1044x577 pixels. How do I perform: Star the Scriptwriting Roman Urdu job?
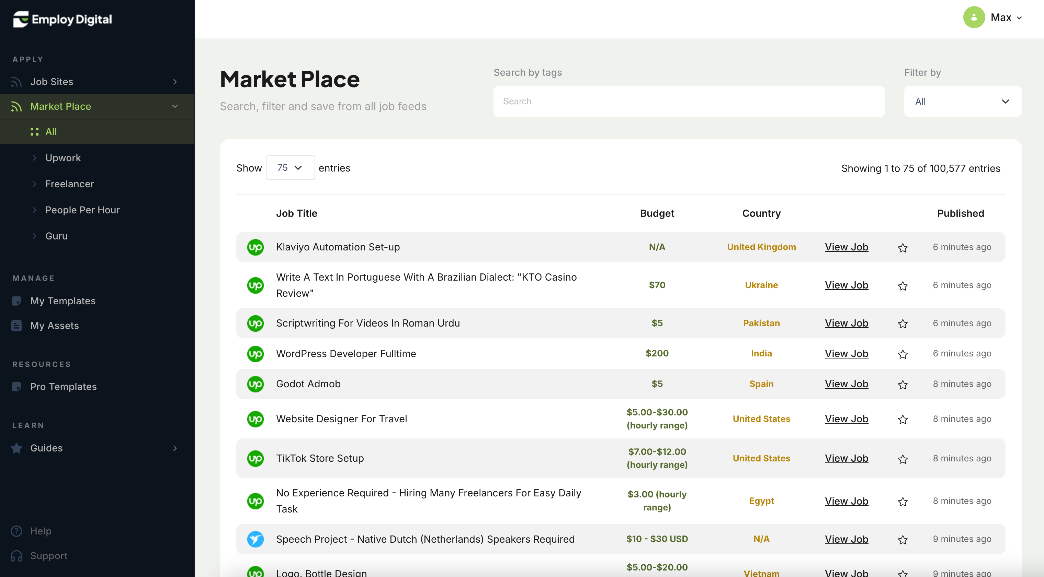903,324
